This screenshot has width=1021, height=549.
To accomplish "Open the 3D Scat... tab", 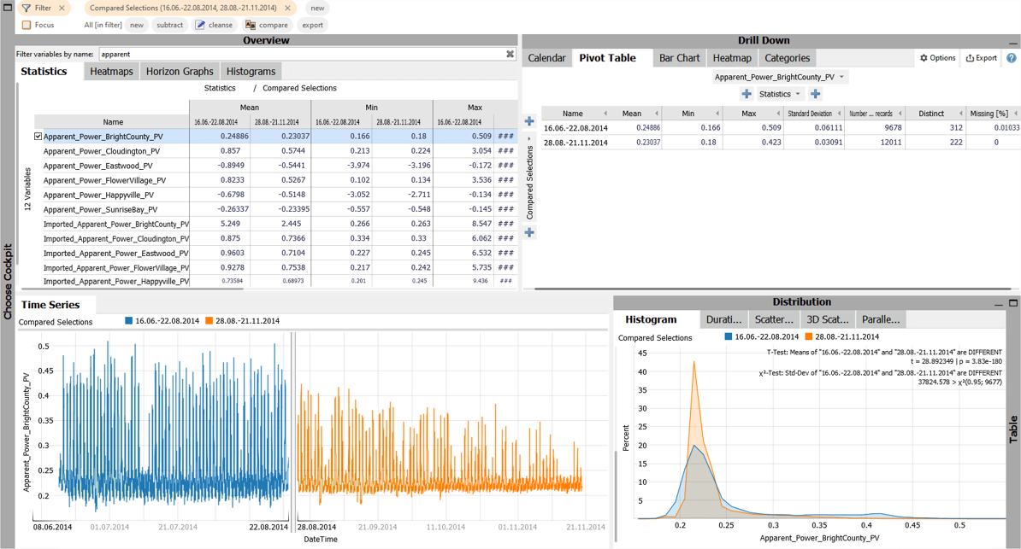I will (828, 319).
